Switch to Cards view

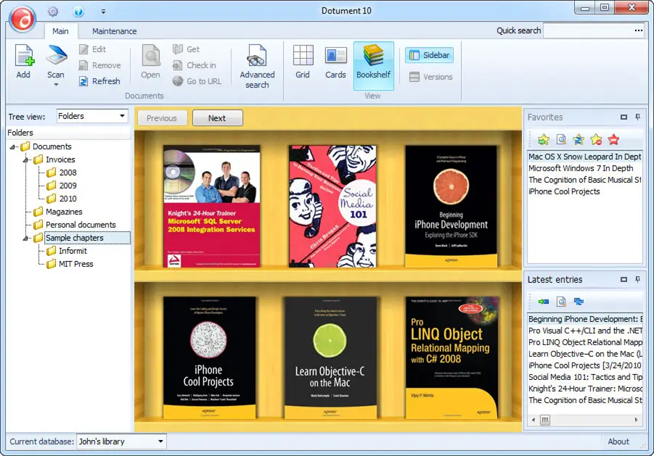[x=335, y=62]
